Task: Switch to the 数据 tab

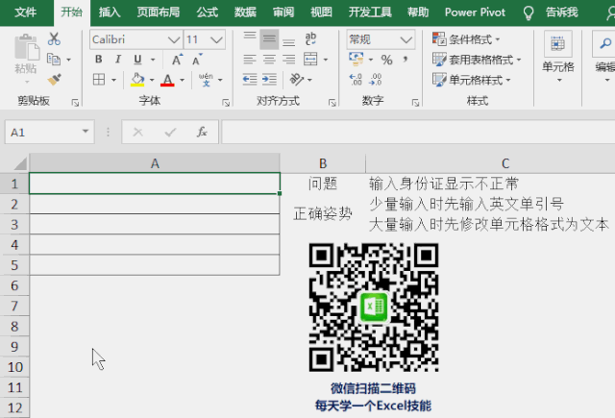Action: [x=245, y=12]
